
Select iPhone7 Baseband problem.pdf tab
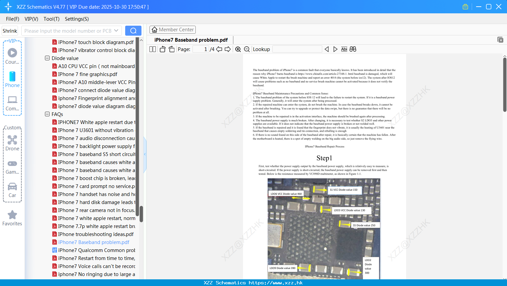pyautogui.click(x=191, y=40)
